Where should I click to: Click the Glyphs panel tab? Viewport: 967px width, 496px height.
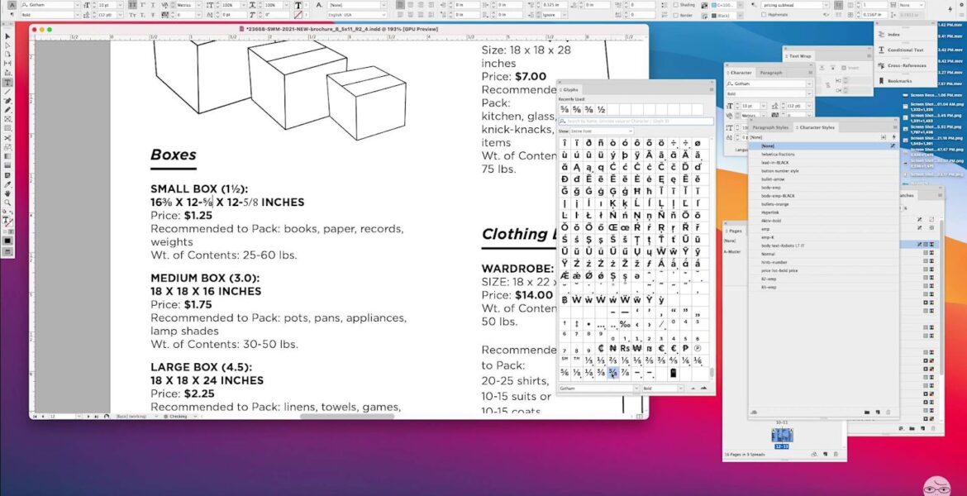point(569,90)
